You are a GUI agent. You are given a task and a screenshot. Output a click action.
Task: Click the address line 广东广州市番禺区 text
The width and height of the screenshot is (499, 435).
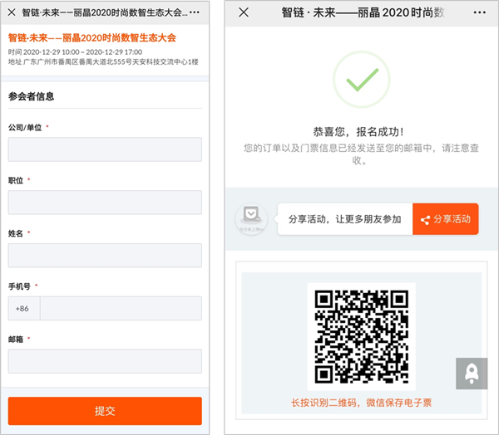tap(103, 62)
